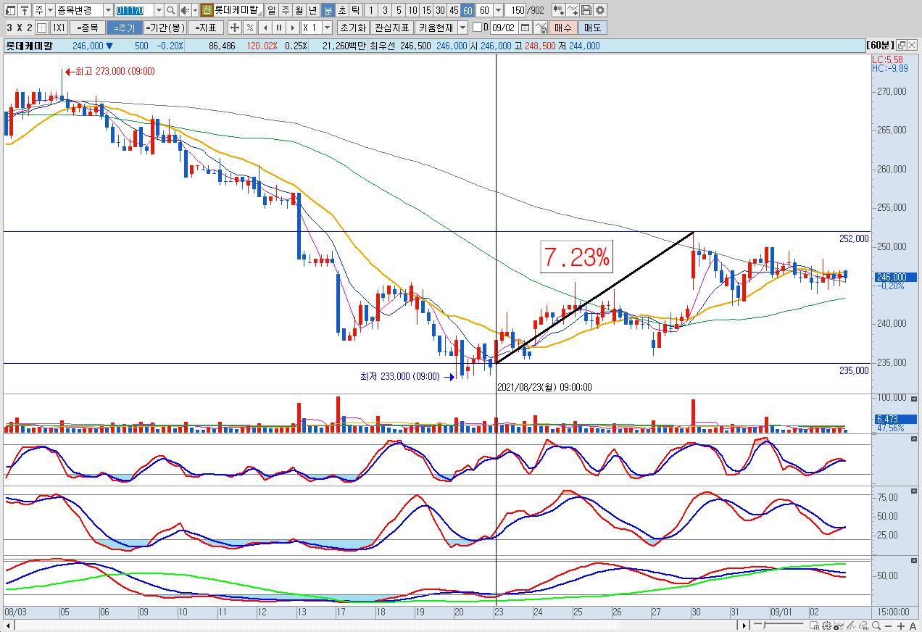Select the 주 weekly period tab
This screenshot has height=632, width=922.
[285, 10]
